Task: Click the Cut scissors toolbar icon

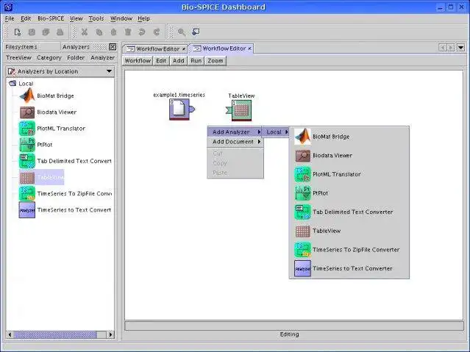Action: click(x=85, y=32)
